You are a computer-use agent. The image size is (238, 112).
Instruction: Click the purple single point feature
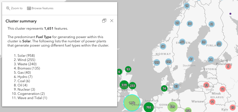point(230,14)
